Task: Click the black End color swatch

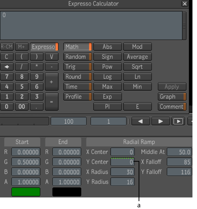Action: click(67, 192)
